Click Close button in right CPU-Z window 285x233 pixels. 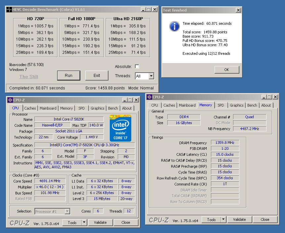265,219
